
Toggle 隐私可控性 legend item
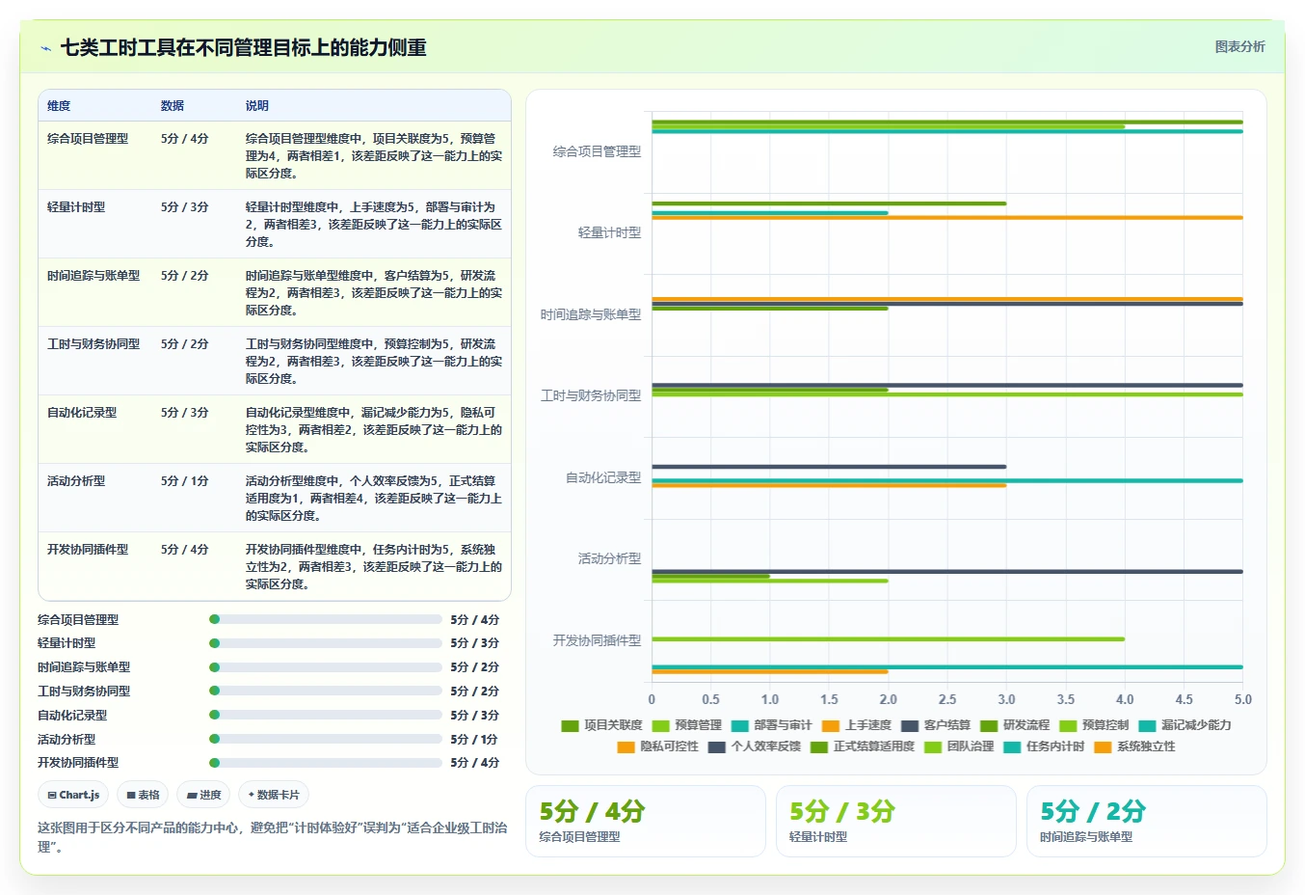click(657, 746)
